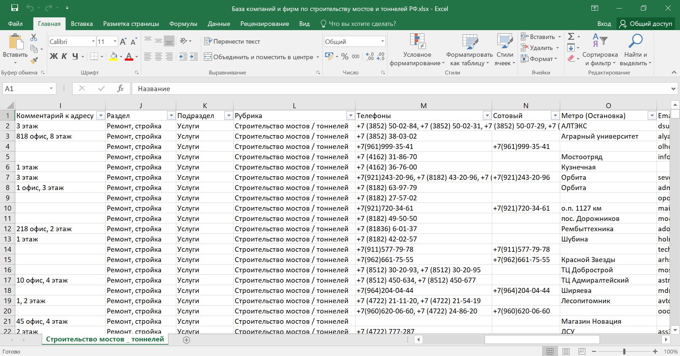Insert function using the fx icon
Image resolution: width=680 pixels, height=356 pixels.
(x=120, y=89)
